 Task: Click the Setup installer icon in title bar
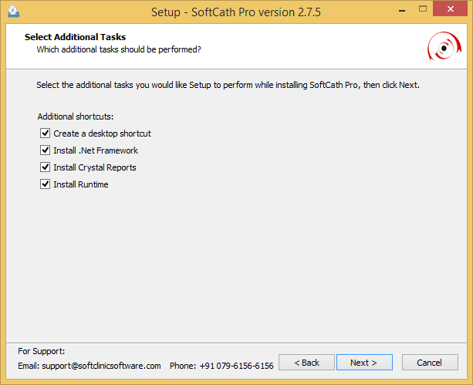coord(13,12)
